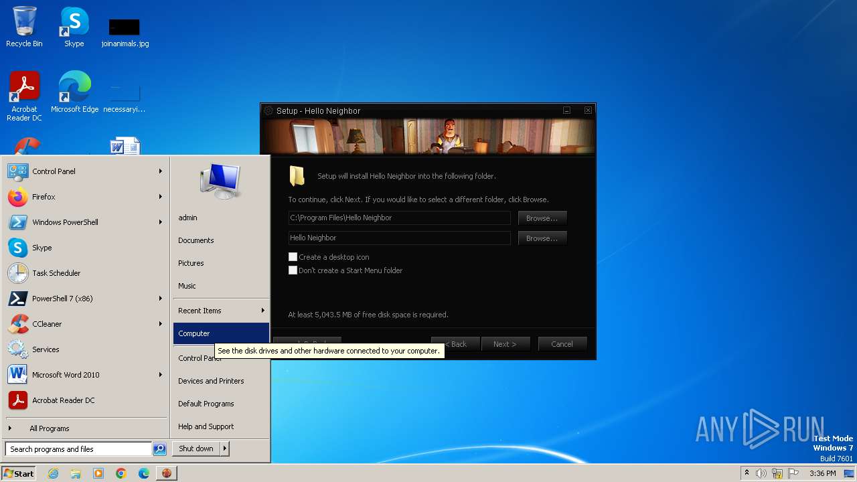857x482 pixels.
Task: Launch Chrome from the taskbar
Action: click(121, 473)
